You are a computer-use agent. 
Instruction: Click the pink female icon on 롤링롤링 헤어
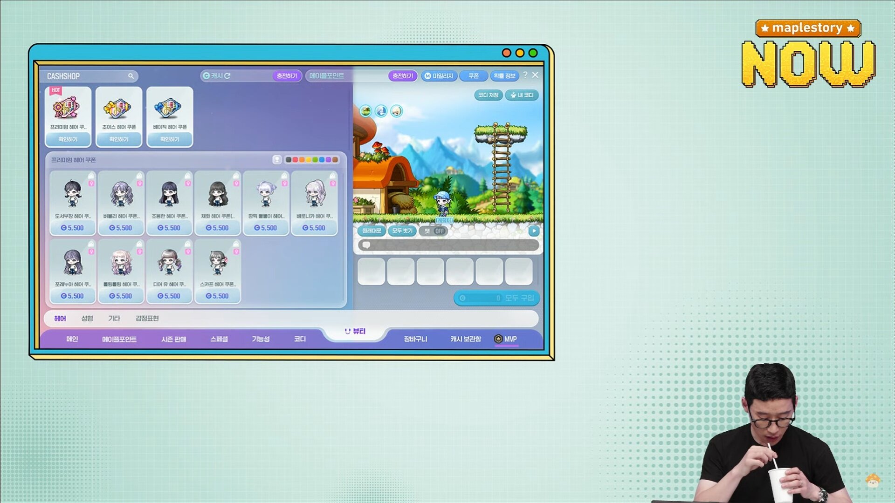pos(139,251)
